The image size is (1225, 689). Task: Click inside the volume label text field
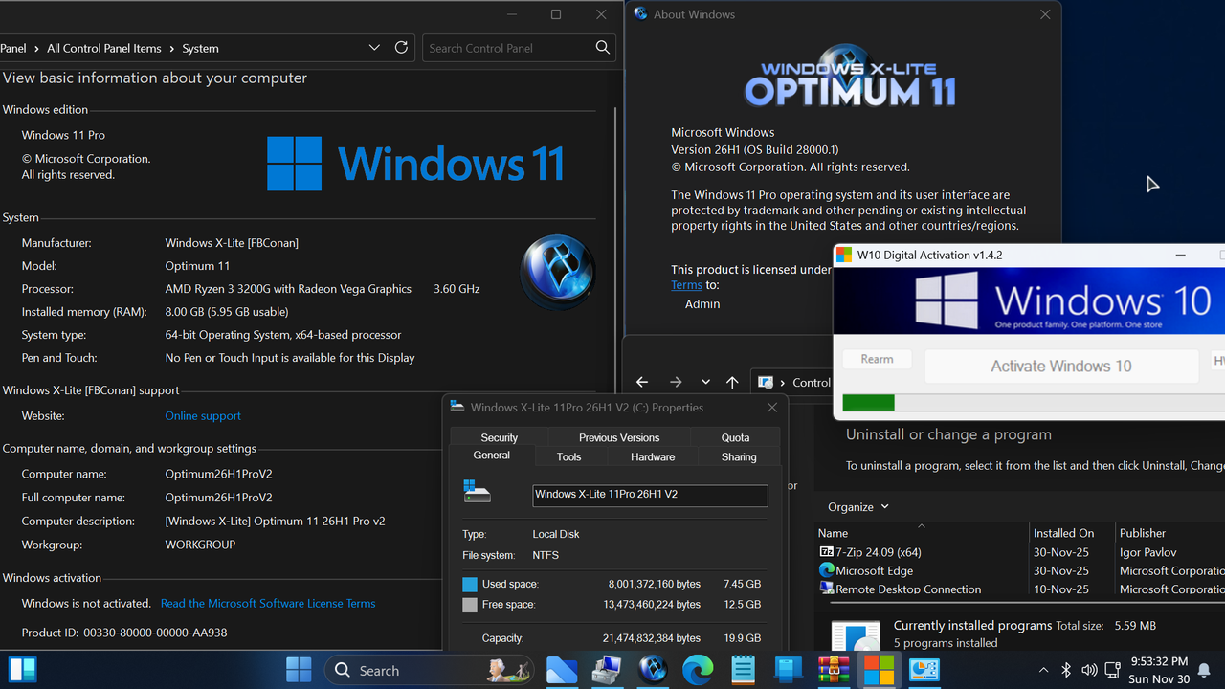650,496
